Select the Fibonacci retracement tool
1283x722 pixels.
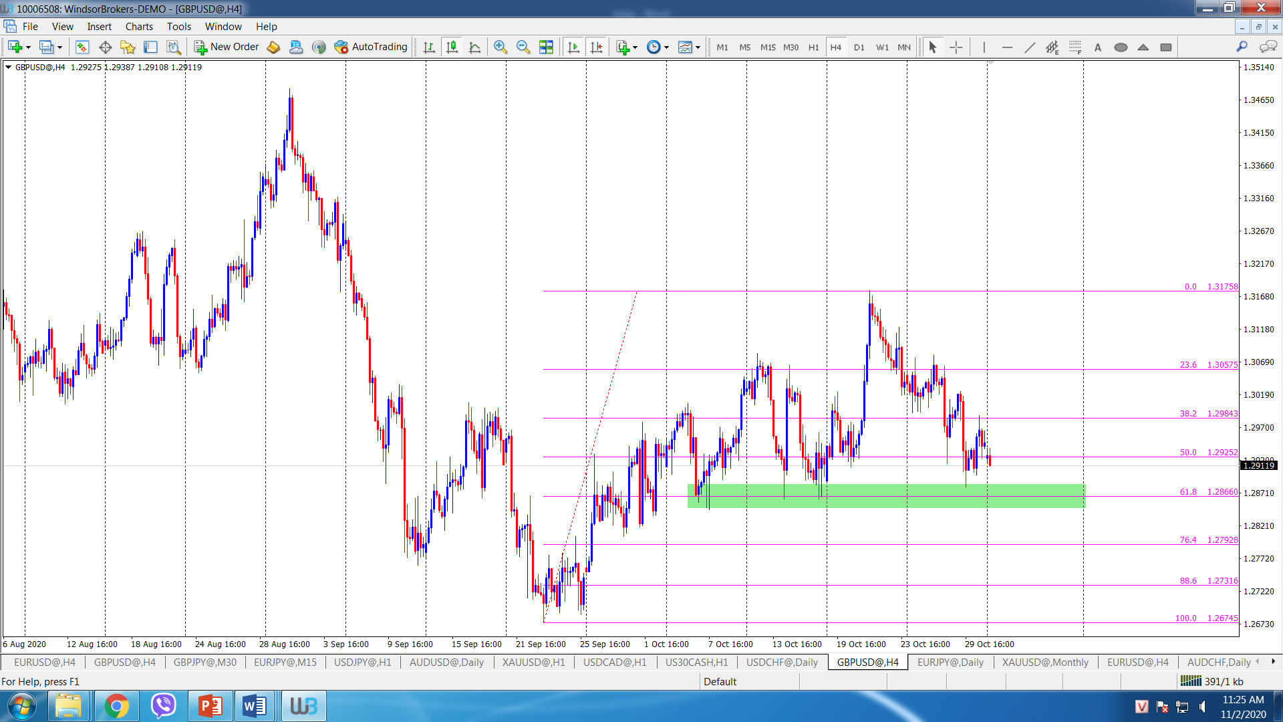(x=1075, y=47)
